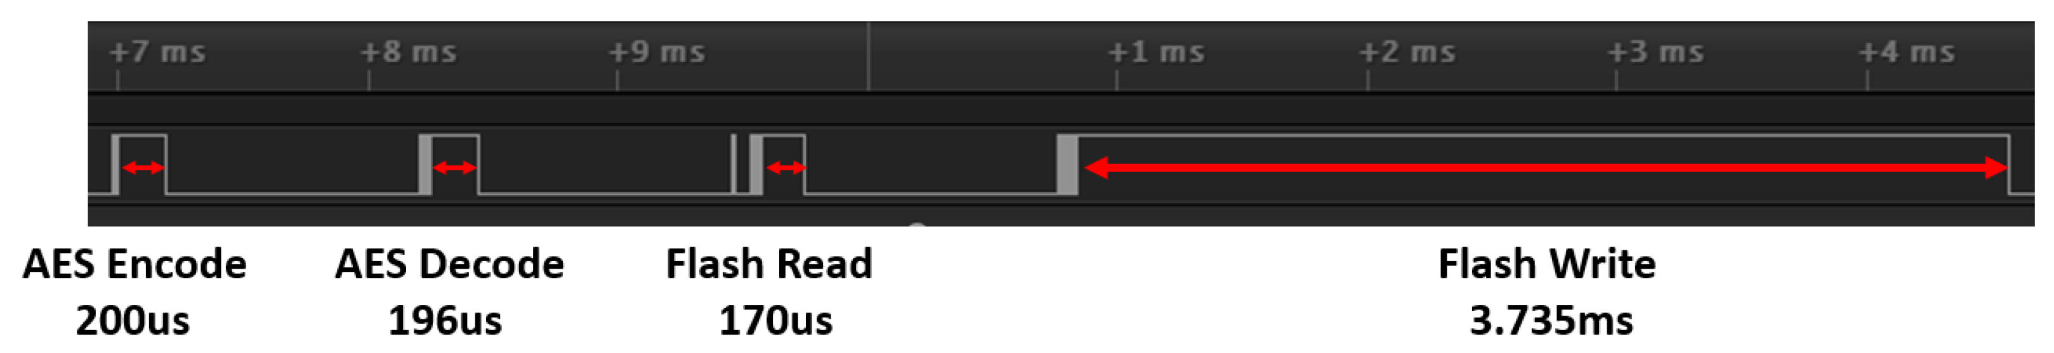Image resolution: width=2054 pixels, height=353 pixels.
Task: Click the red arrow inside AES Encode pulse
Action: click(143, 167)
